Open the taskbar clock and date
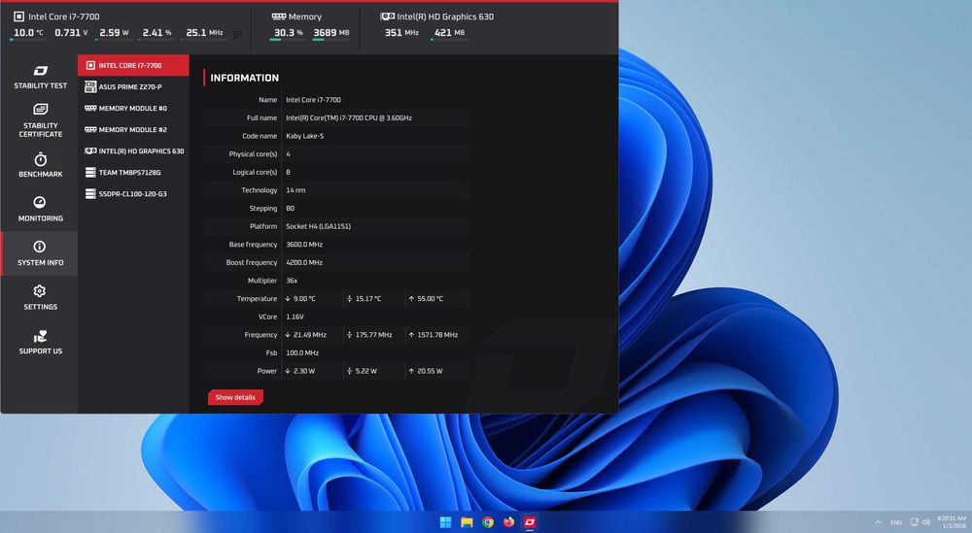972x533 pixels. coord(952,522)
